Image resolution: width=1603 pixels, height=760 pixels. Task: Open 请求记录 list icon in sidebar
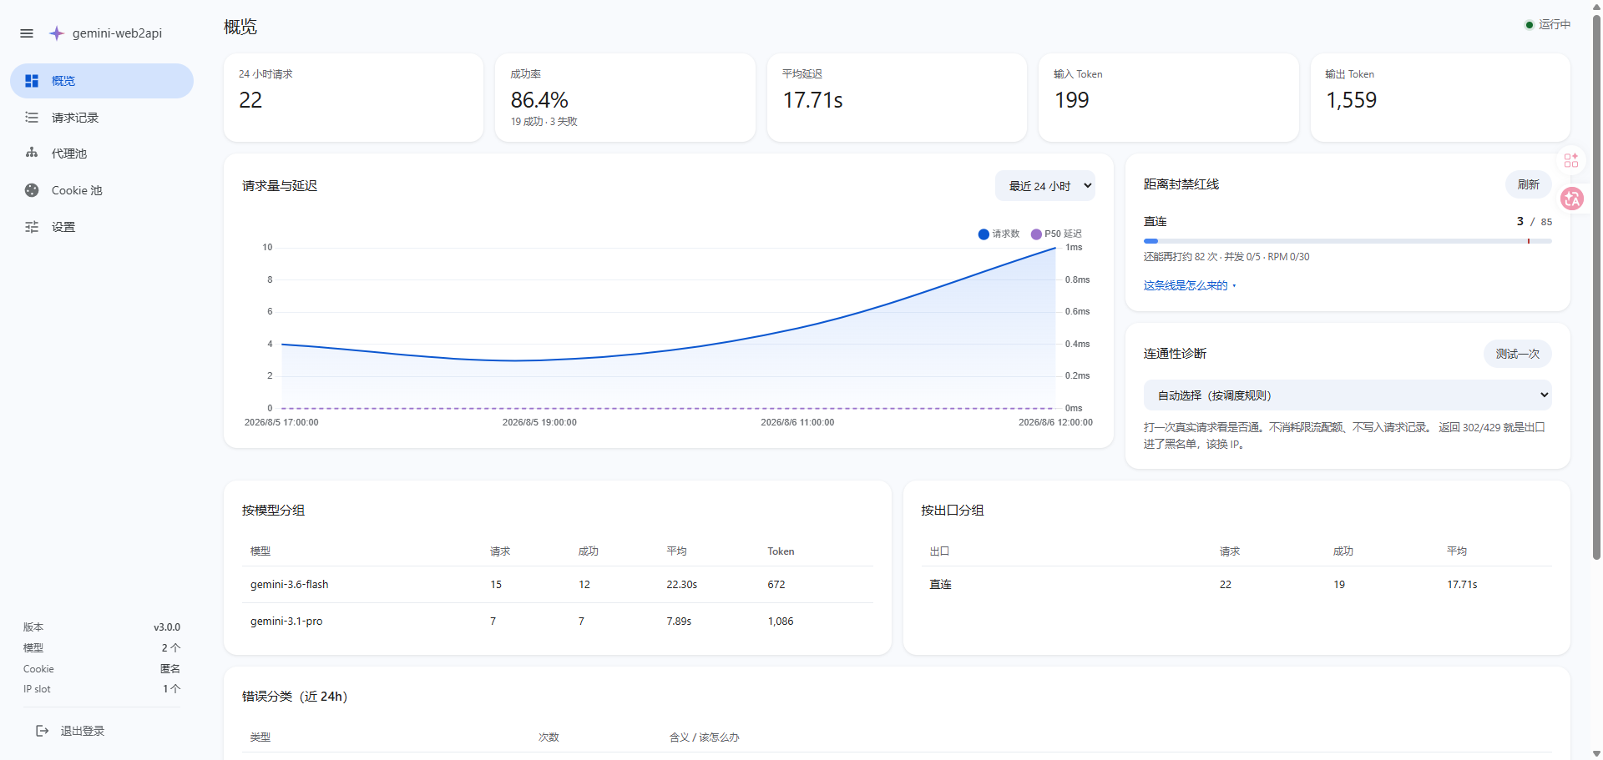[x=32, y=118]
